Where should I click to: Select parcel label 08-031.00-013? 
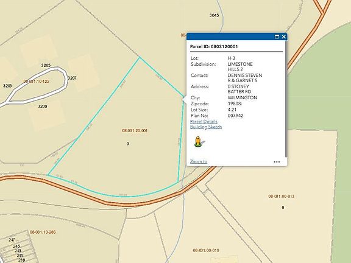click(281, 197)
